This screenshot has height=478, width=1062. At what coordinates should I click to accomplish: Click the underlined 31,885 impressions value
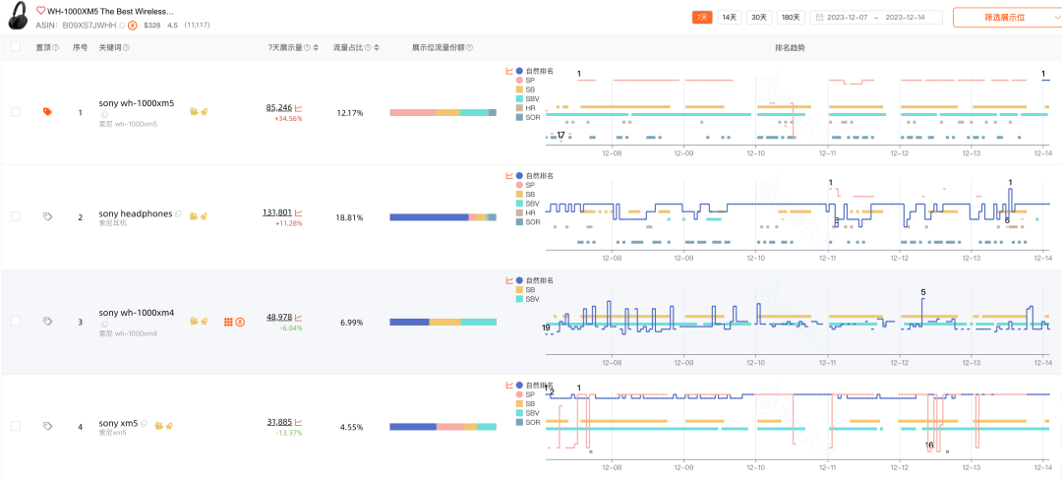[x=279, y=422]
